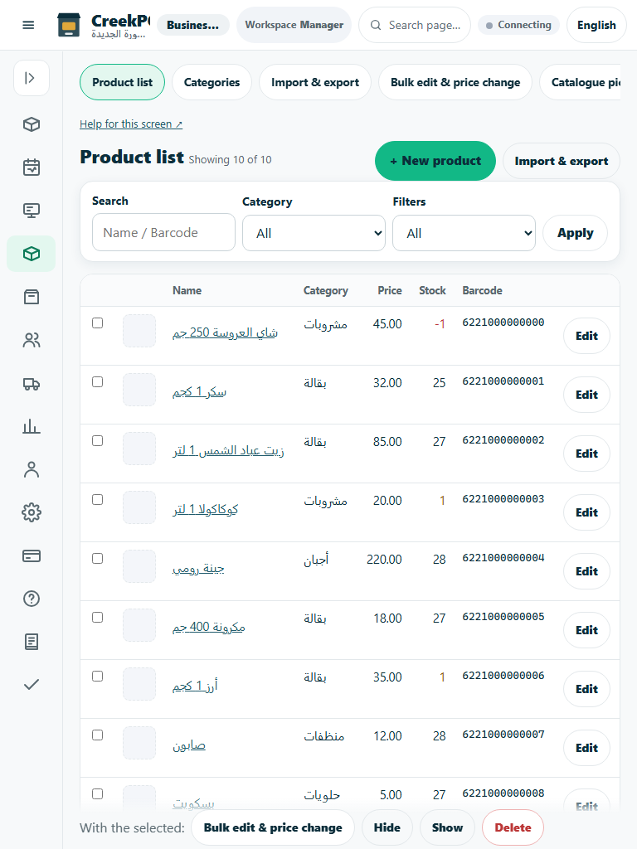Click the checkmark sidebar icon

point(32,685)
